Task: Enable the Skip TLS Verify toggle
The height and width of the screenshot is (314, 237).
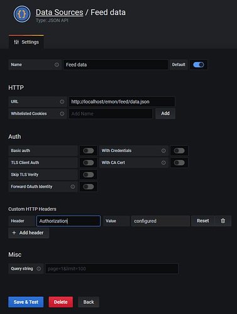Action: pos(89,175)
